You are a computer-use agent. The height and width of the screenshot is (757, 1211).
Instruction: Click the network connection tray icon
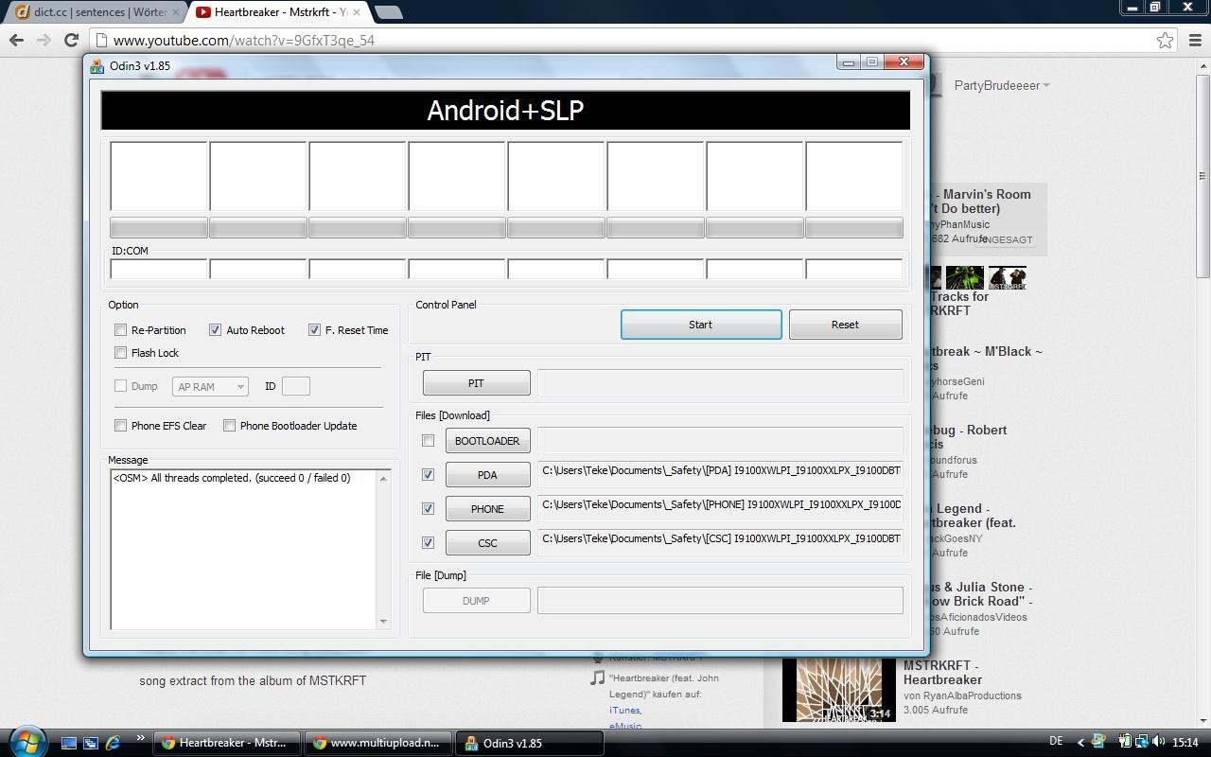[1143, 742]
